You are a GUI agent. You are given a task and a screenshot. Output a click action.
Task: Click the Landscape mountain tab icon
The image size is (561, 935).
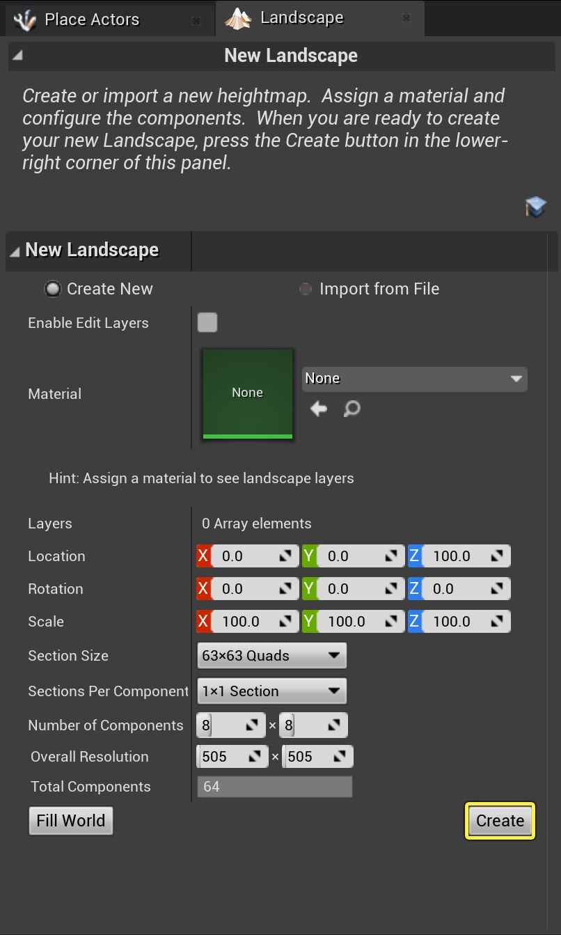[x=237, y=18]
